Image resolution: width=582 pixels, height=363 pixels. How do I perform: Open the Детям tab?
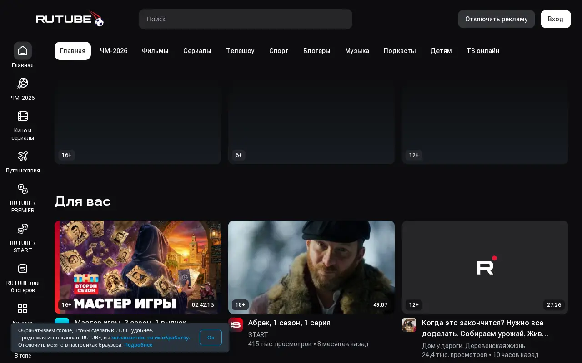tap(441, 51)
